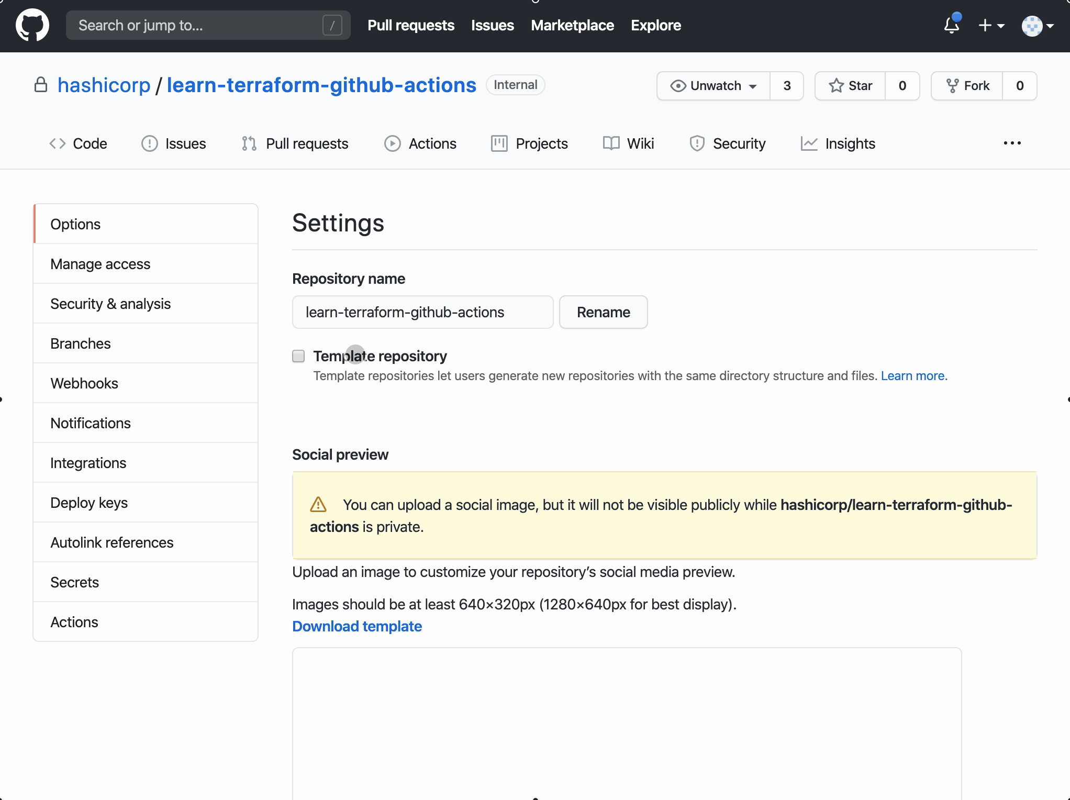
Task: View the 3 watchers count
Action: pyautogui.click(x=787, y=86)
